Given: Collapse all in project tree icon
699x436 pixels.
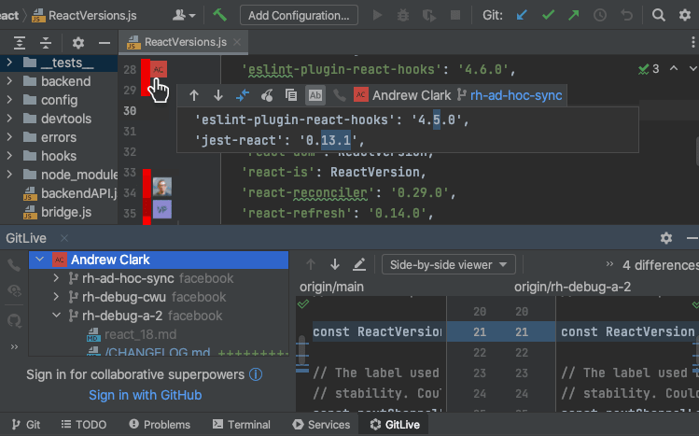Looking at the screenshot, I should [46, 43].
